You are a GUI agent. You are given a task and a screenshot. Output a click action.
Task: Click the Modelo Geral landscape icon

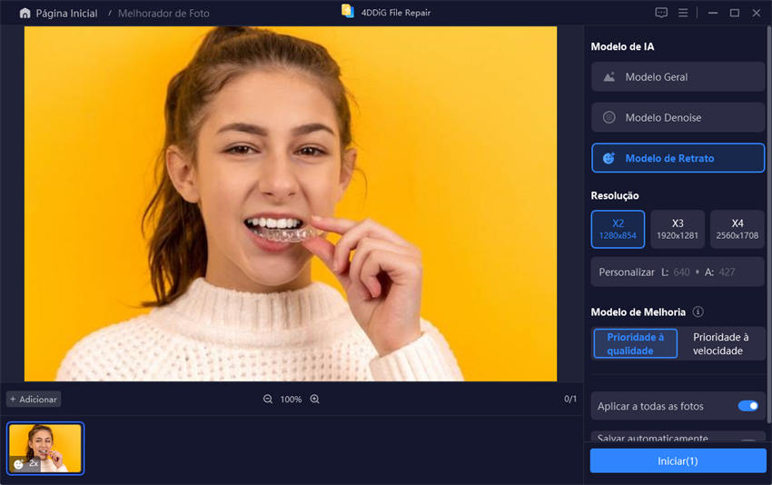pyautogui.click(x=609, y=77)
